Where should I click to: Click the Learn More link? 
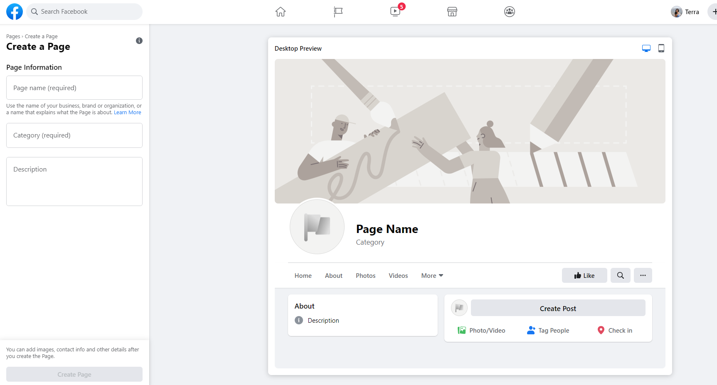127,113
